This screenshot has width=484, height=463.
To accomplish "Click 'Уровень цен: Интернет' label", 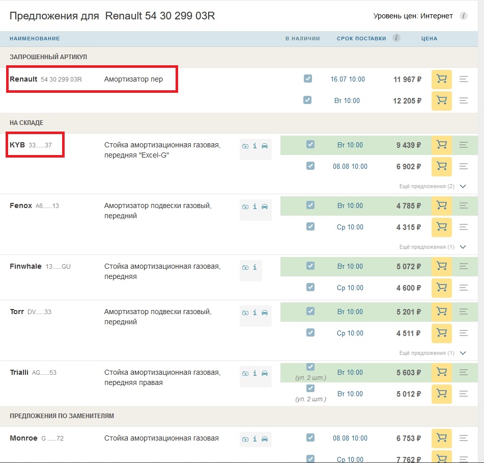I will click(x=413, y=16).
